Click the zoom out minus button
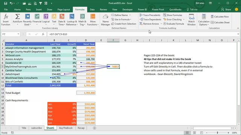241x135 pixels. coord(207,133)
